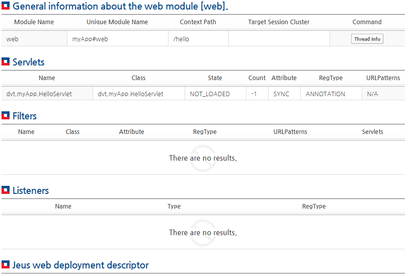Click the Filters section heading text

click(x=25, y=116)
